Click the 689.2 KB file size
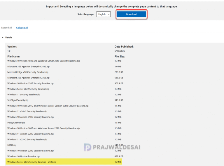 (x=119, y=78)
